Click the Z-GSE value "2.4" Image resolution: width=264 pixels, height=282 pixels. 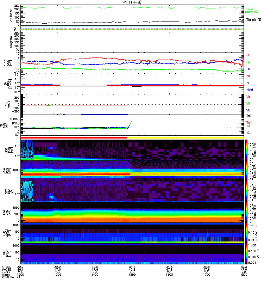20,272
